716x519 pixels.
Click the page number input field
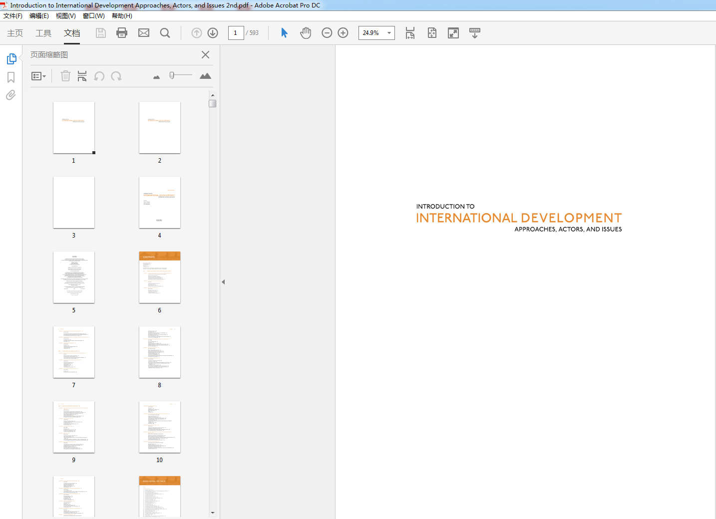tap(236, 33)
